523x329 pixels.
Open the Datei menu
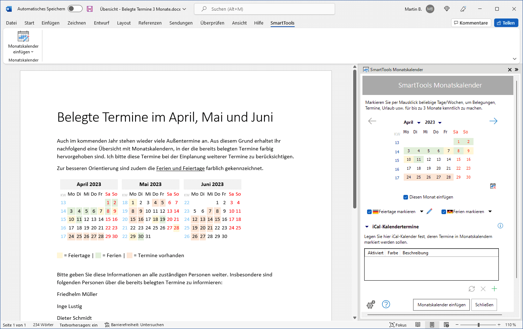click(11, 23)
